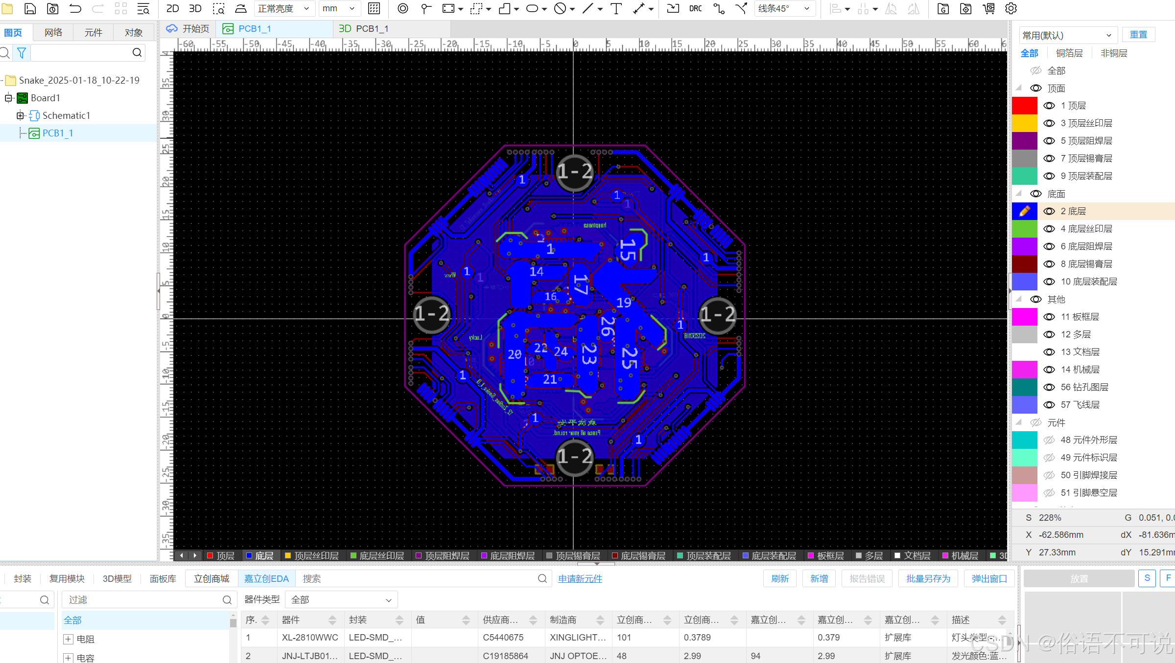Select the single routing tool

pyautogui.click(x=719, y=8)
